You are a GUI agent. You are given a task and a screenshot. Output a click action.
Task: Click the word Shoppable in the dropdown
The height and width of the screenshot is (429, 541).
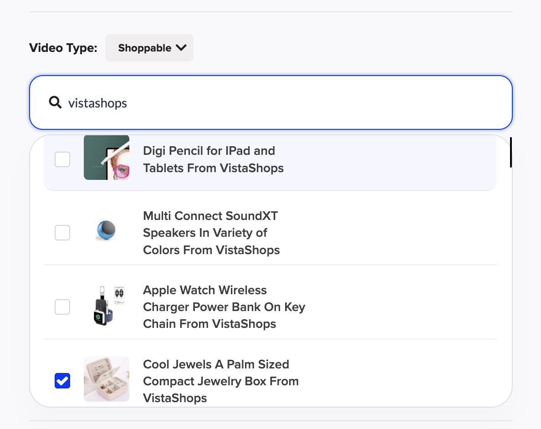coord(144,48)
